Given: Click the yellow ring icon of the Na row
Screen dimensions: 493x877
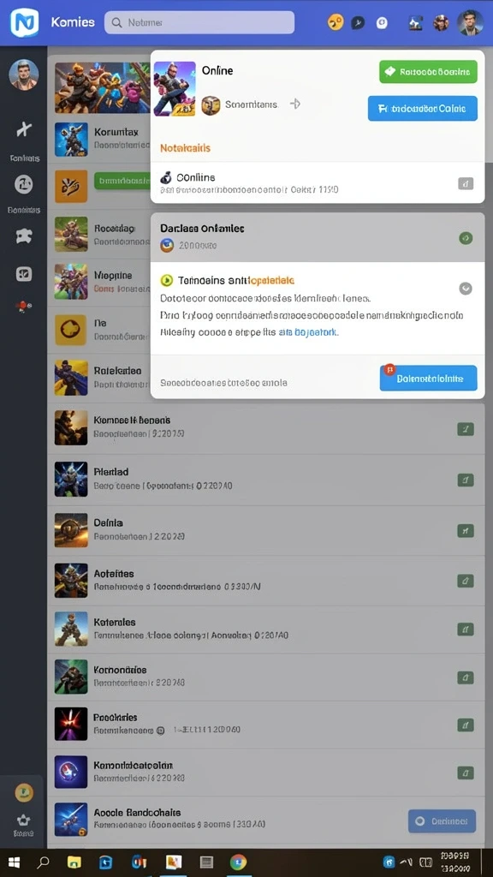Looking at the screenshot, I should tap(71, 330).
